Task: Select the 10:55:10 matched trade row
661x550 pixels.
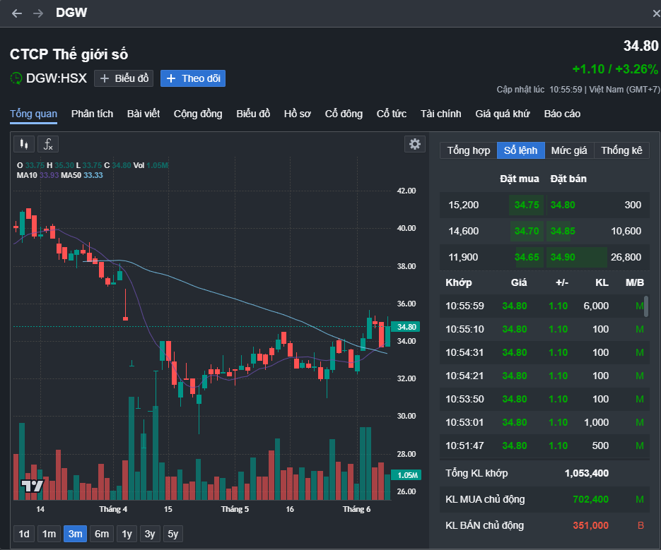Action: coord(544,329)
